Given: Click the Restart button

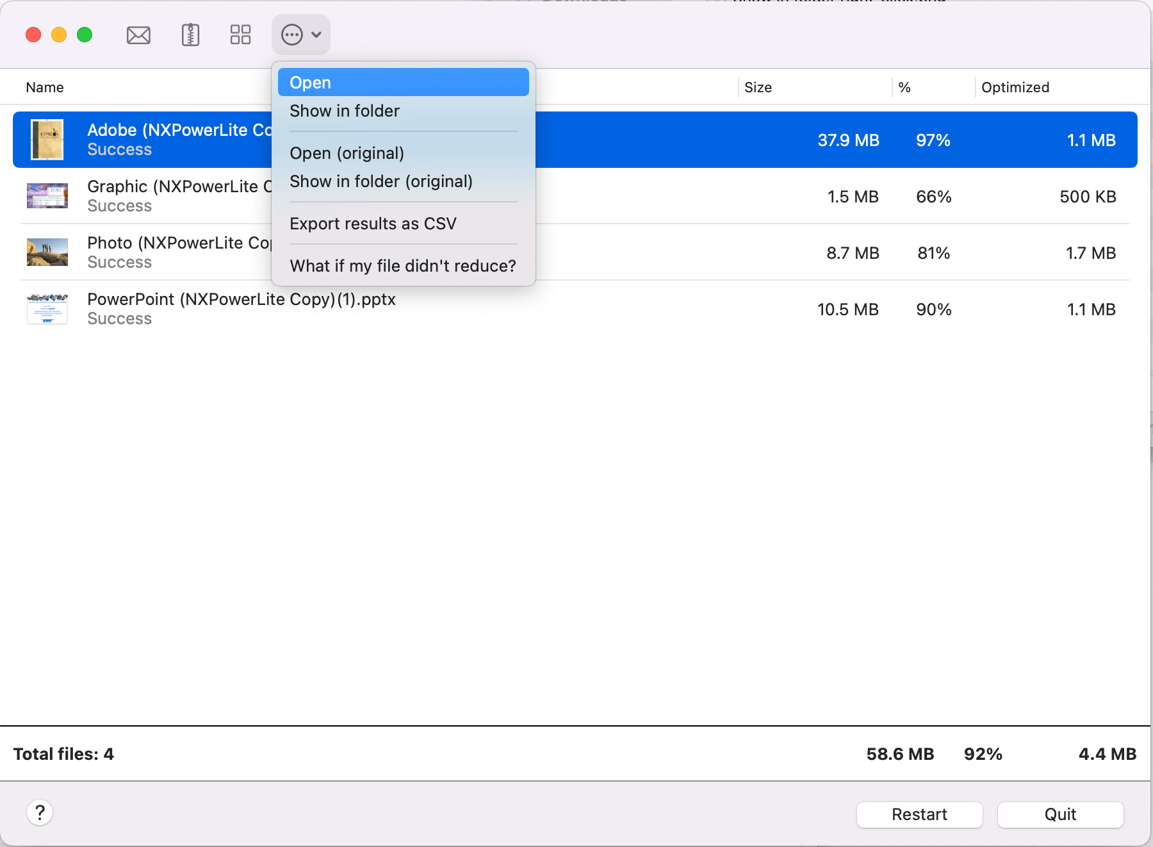Looking at the screenshot, I should pyautogui.click(x=919, y=814).
